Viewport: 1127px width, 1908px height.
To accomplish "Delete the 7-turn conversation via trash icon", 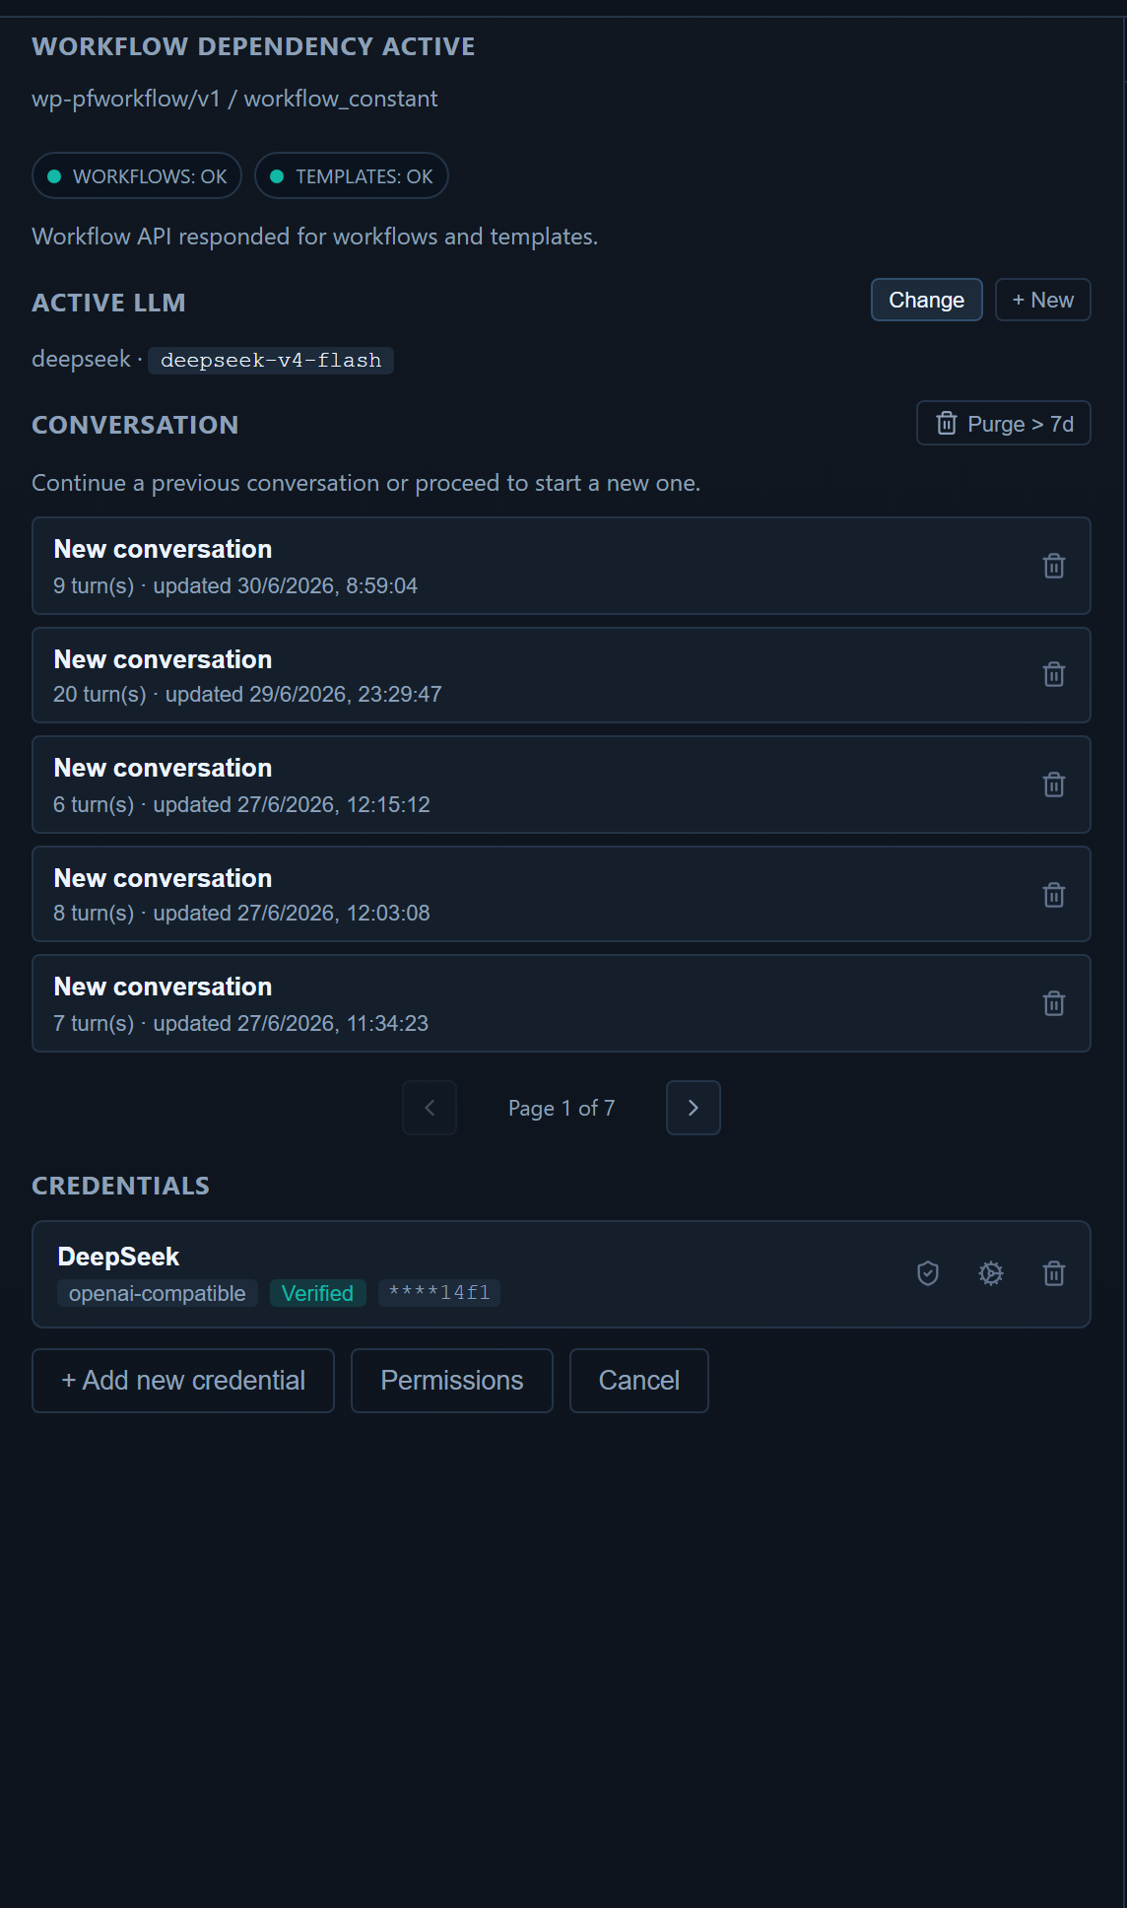I will click(x=1054, y=1003).
